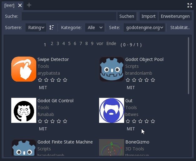The image size is (196, 161).
Task: Open Godot Finite State Machine icon
Action: pyautogui.click(x=24, y=148)
